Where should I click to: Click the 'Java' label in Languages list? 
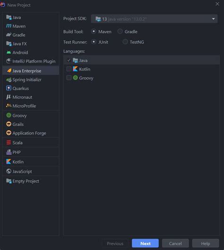[83, 60]
